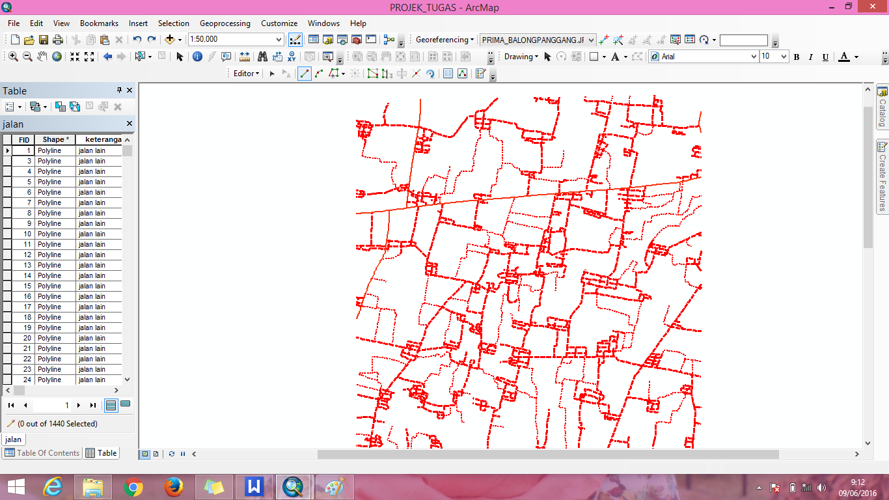Toggle Bold text formatting
This screenshot has height=500, width=889.
pyautogui.click(x=797, y=57)
